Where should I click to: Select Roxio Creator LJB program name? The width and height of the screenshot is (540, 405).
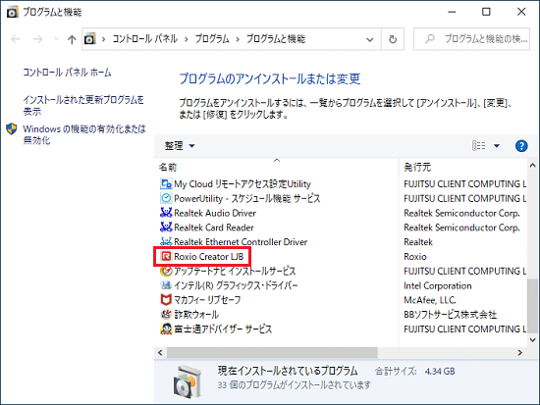point(209,256)
